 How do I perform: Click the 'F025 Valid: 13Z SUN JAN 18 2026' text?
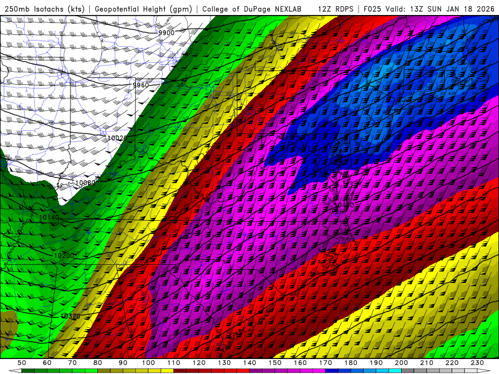(429, 9)
